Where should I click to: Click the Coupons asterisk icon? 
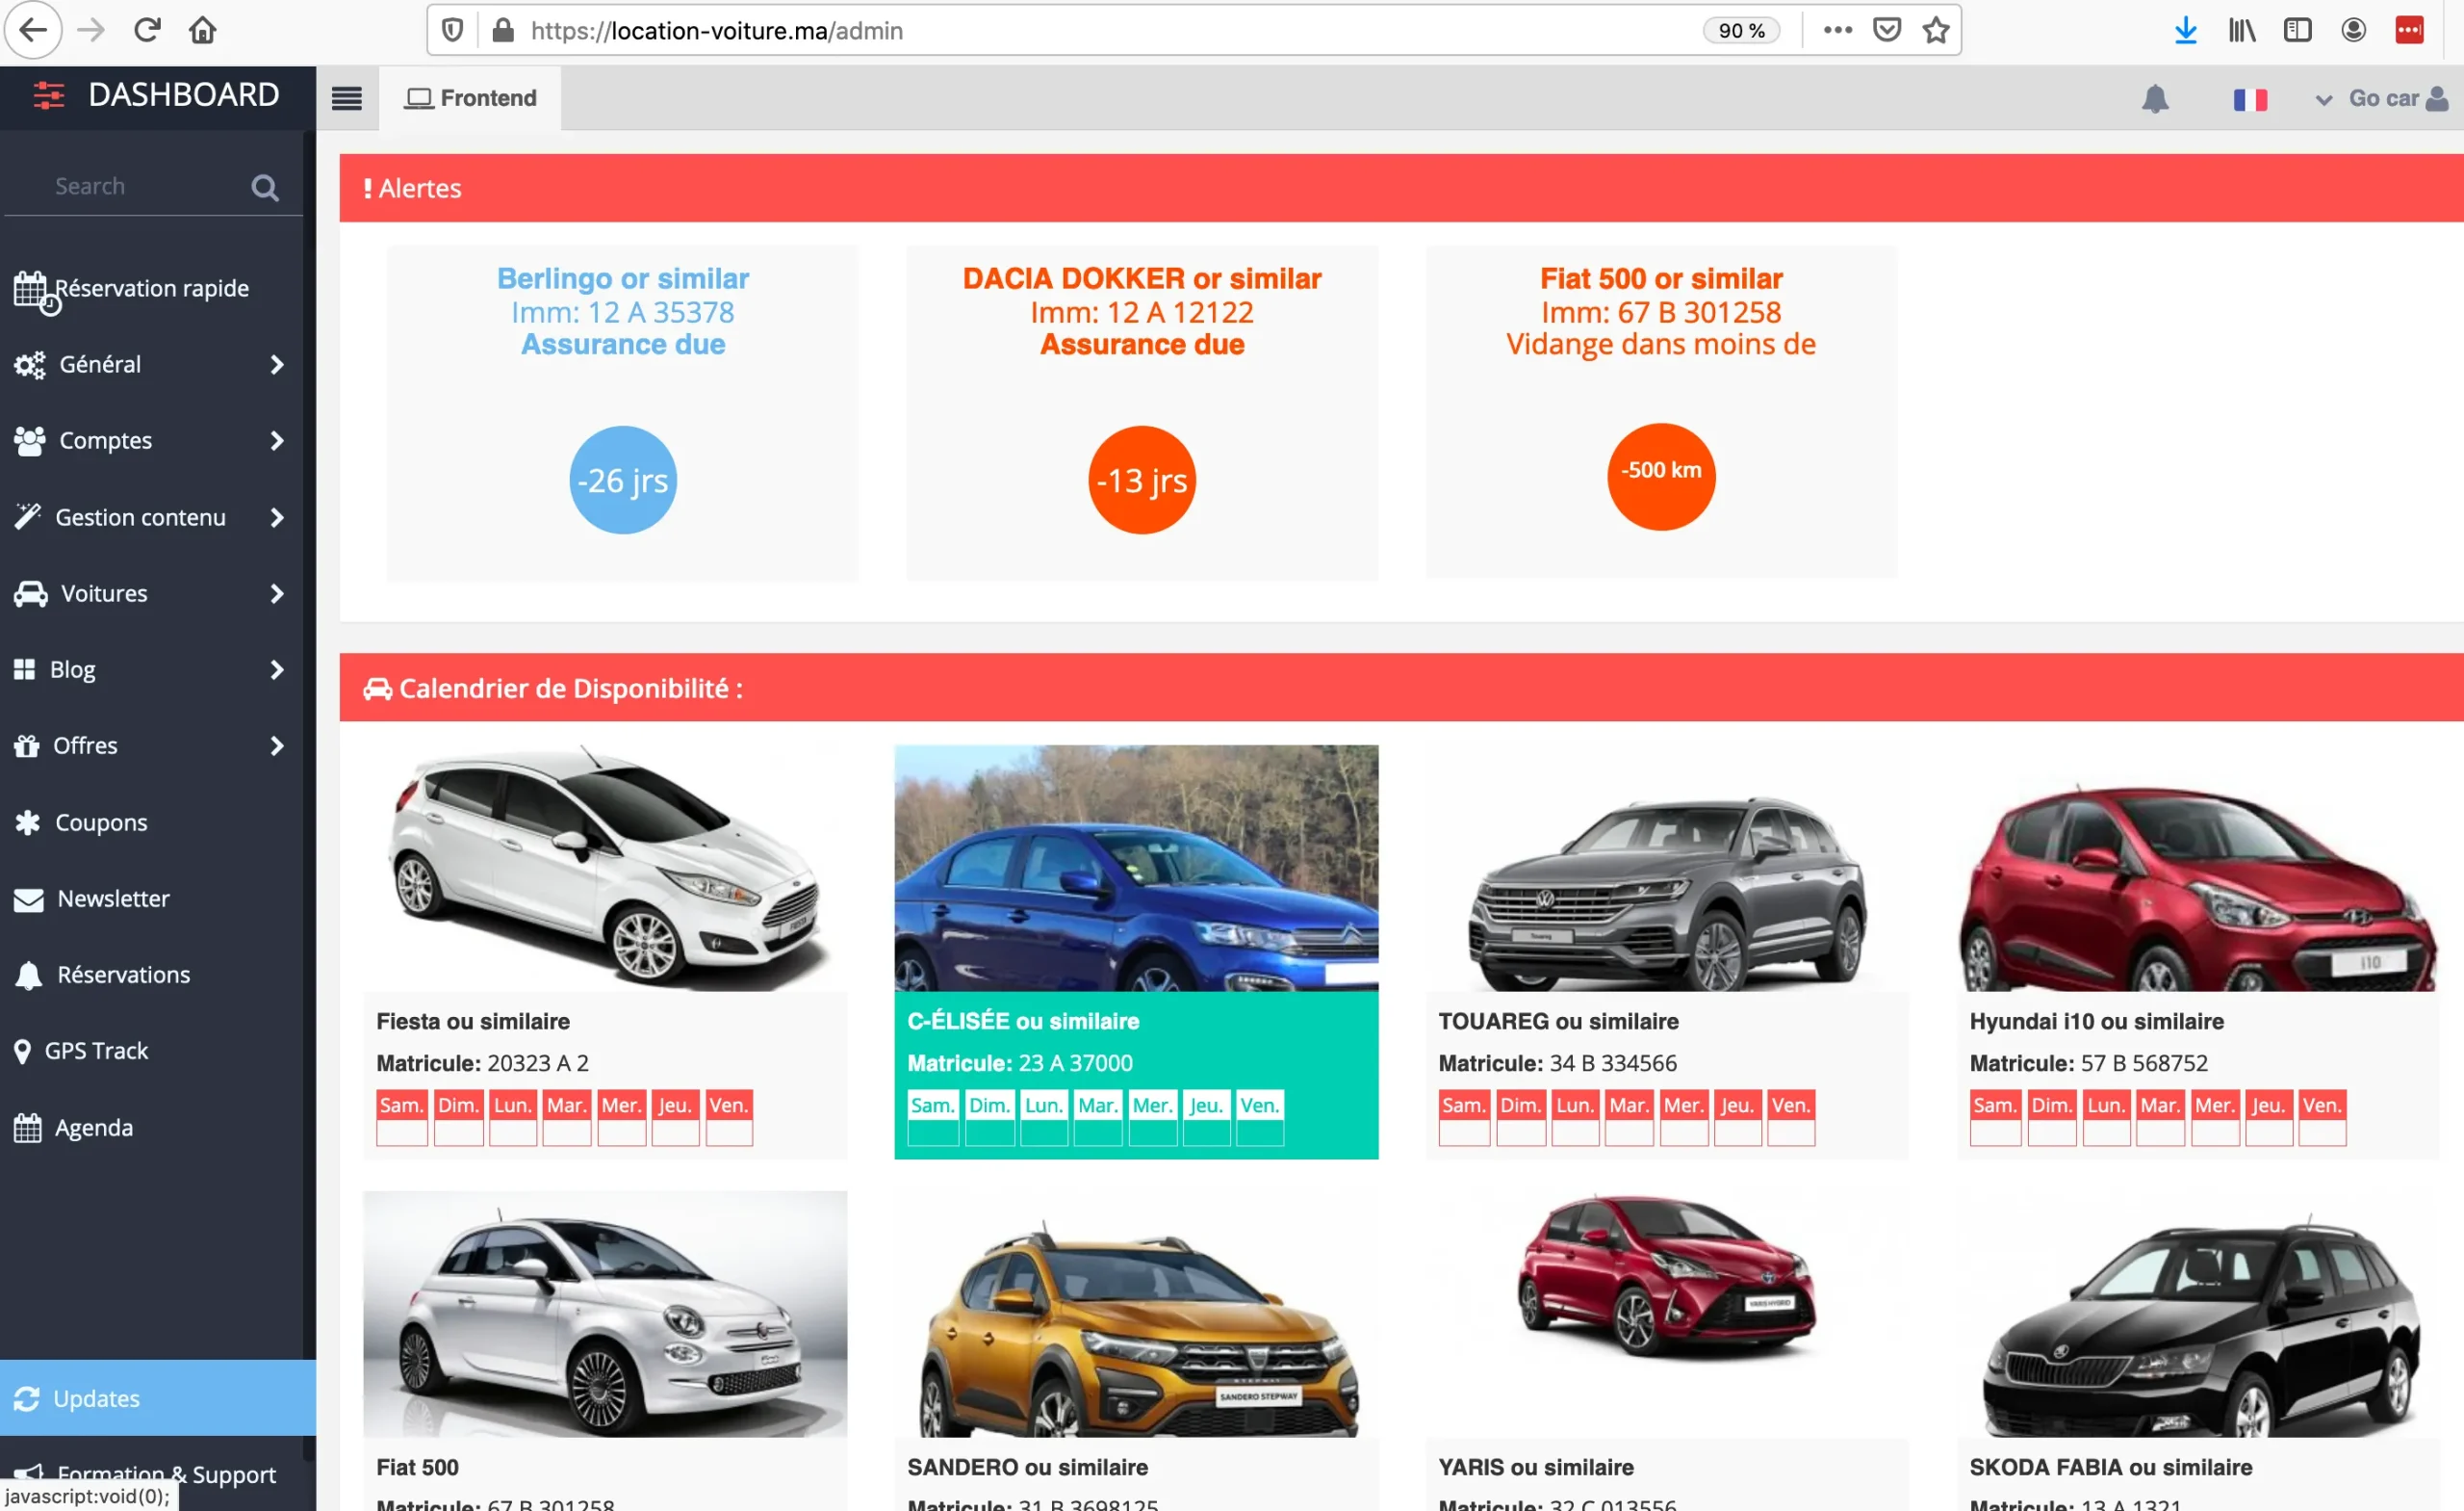(28, 822)
